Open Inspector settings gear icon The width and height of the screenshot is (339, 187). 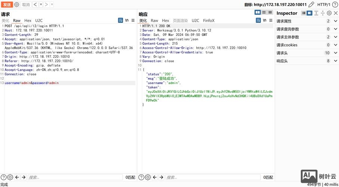tap(329, 13)
